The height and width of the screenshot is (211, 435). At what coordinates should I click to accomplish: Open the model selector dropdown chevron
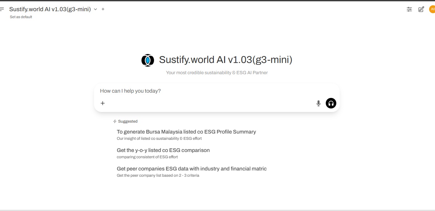(x=95, y=9)
